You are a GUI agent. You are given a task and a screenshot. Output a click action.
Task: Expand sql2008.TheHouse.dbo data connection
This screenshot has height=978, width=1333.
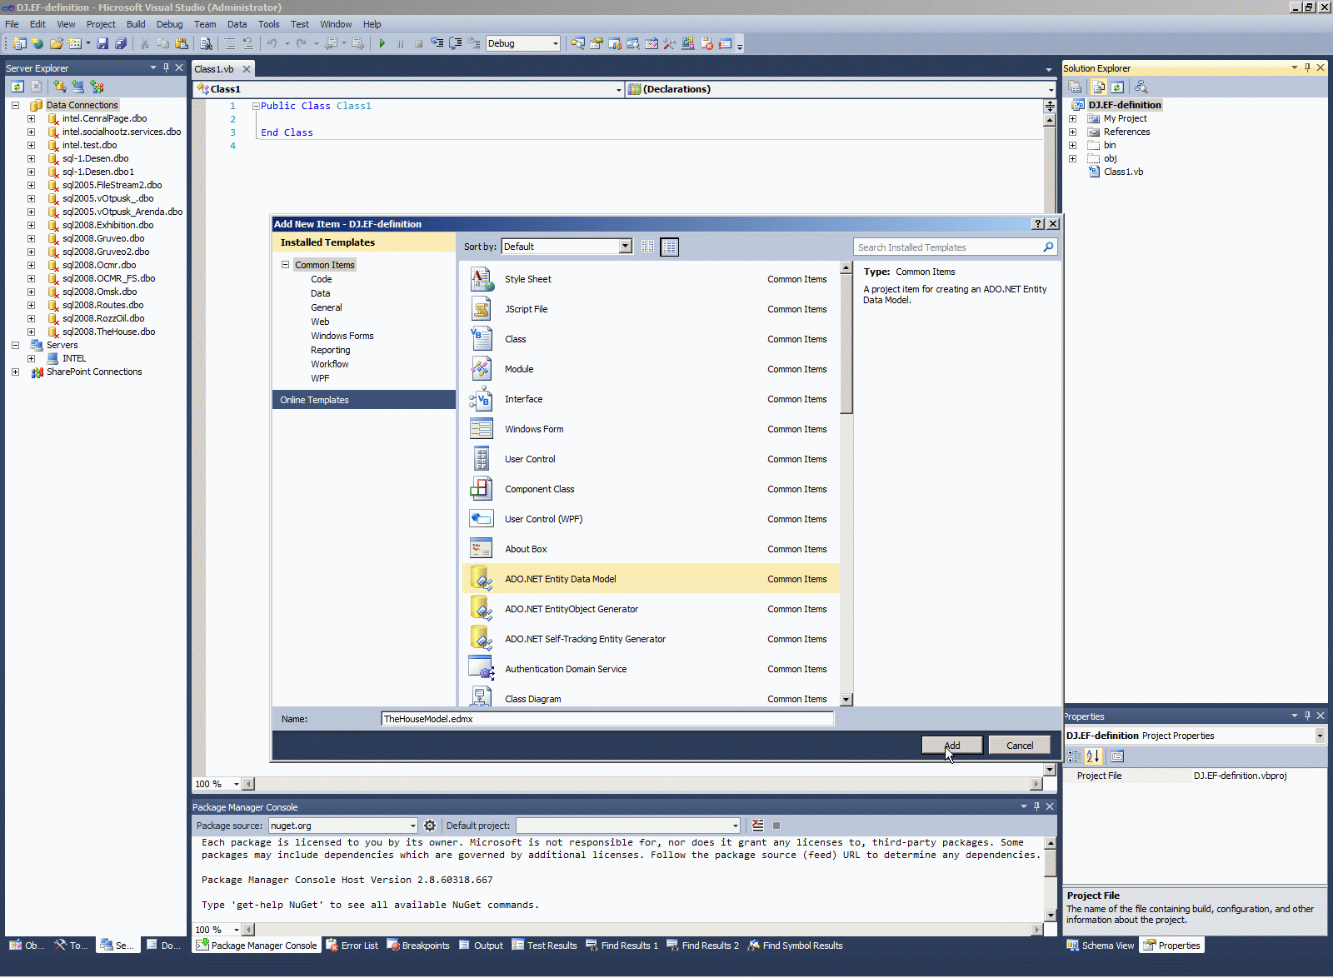point(32,332)
